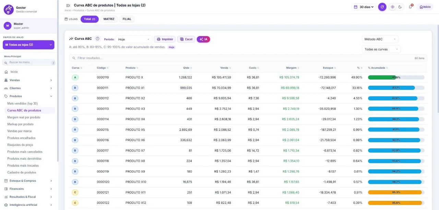Sort by the Curva column header
Screen dimensions: 439x210
click(76, 68)
